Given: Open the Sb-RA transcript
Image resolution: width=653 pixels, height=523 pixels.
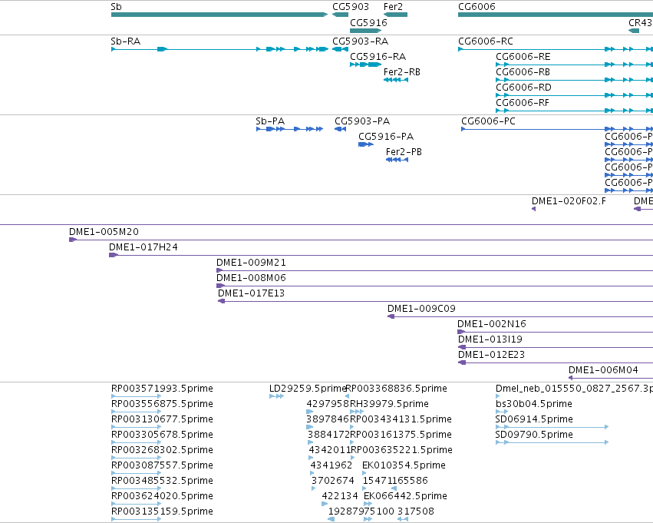Looking at the screenshot, I should click(x=219, y=49).
